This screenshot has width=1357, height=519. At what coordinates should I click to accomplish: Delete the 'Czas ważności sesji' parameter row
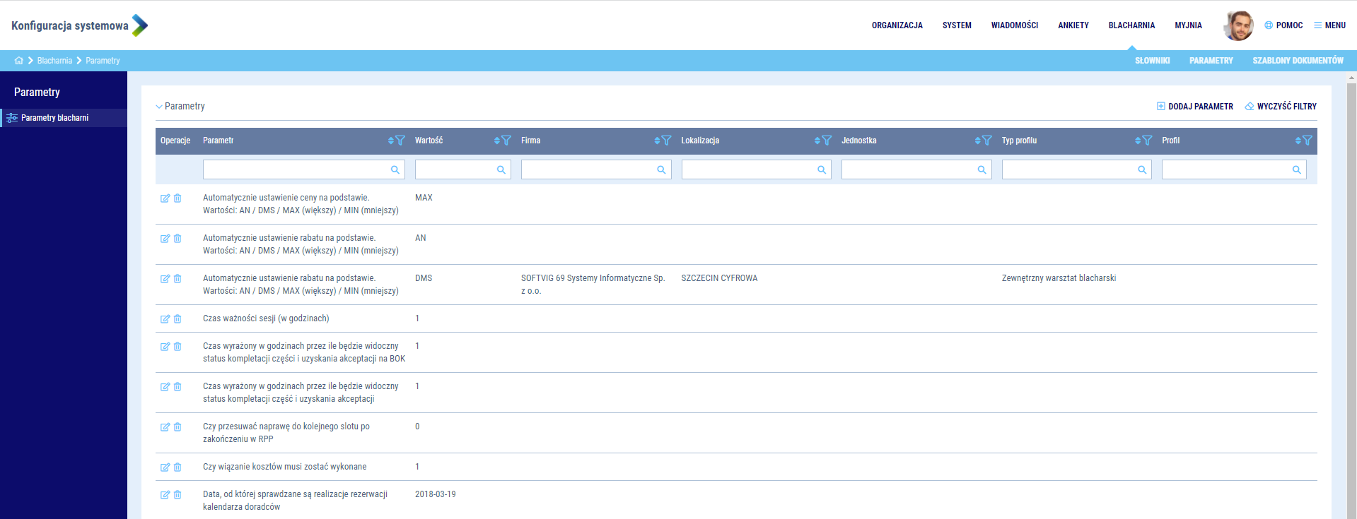(177, 319)
